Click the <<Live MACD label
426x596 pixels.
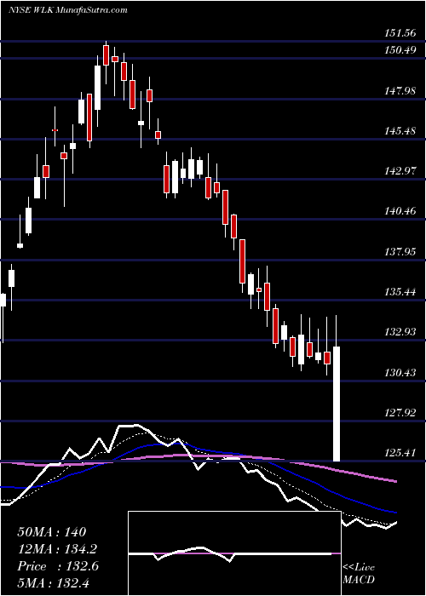359,574
